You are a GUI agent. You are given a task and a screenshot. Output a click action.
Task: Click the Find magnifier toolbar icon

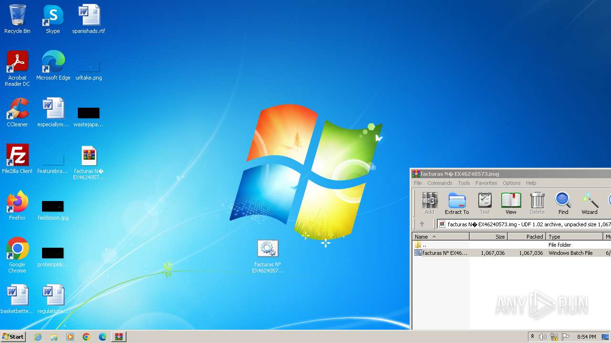pos(563,203)
